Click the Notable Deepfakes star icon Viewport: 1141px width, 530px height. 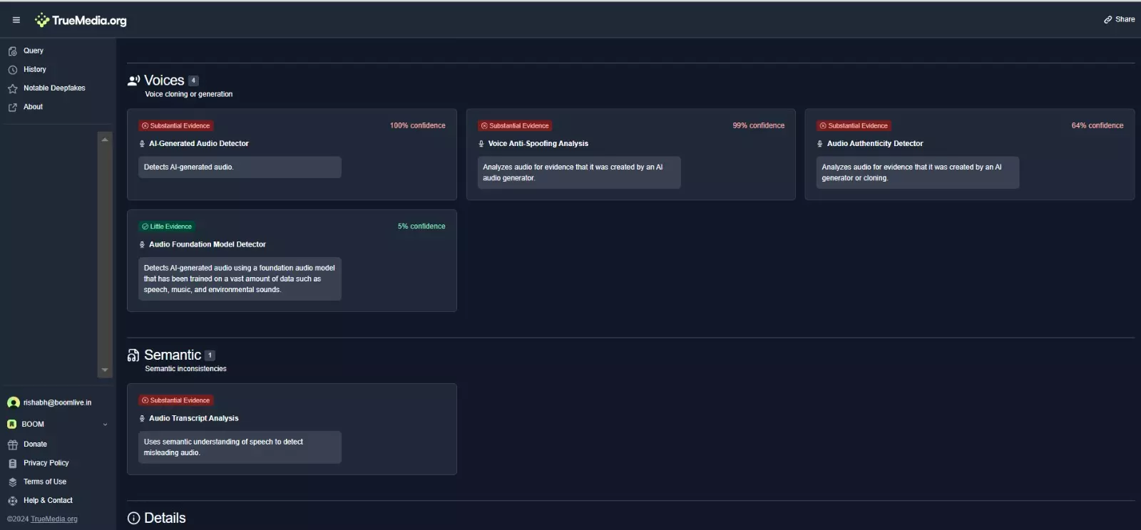coord(12,88)
